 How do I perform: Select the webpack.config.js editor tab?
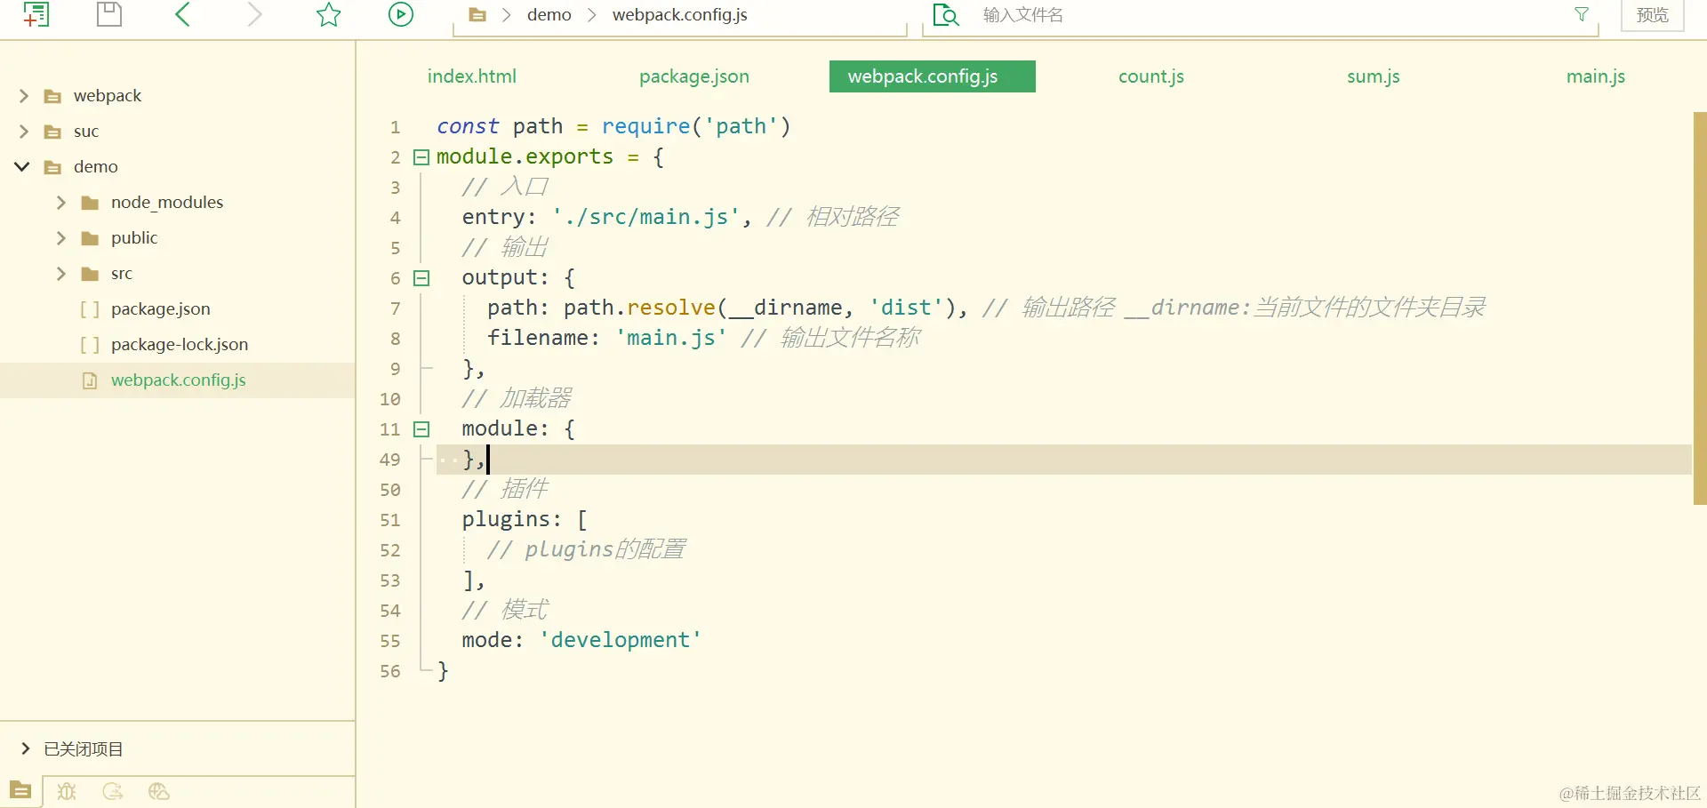(x=932, y=76)
